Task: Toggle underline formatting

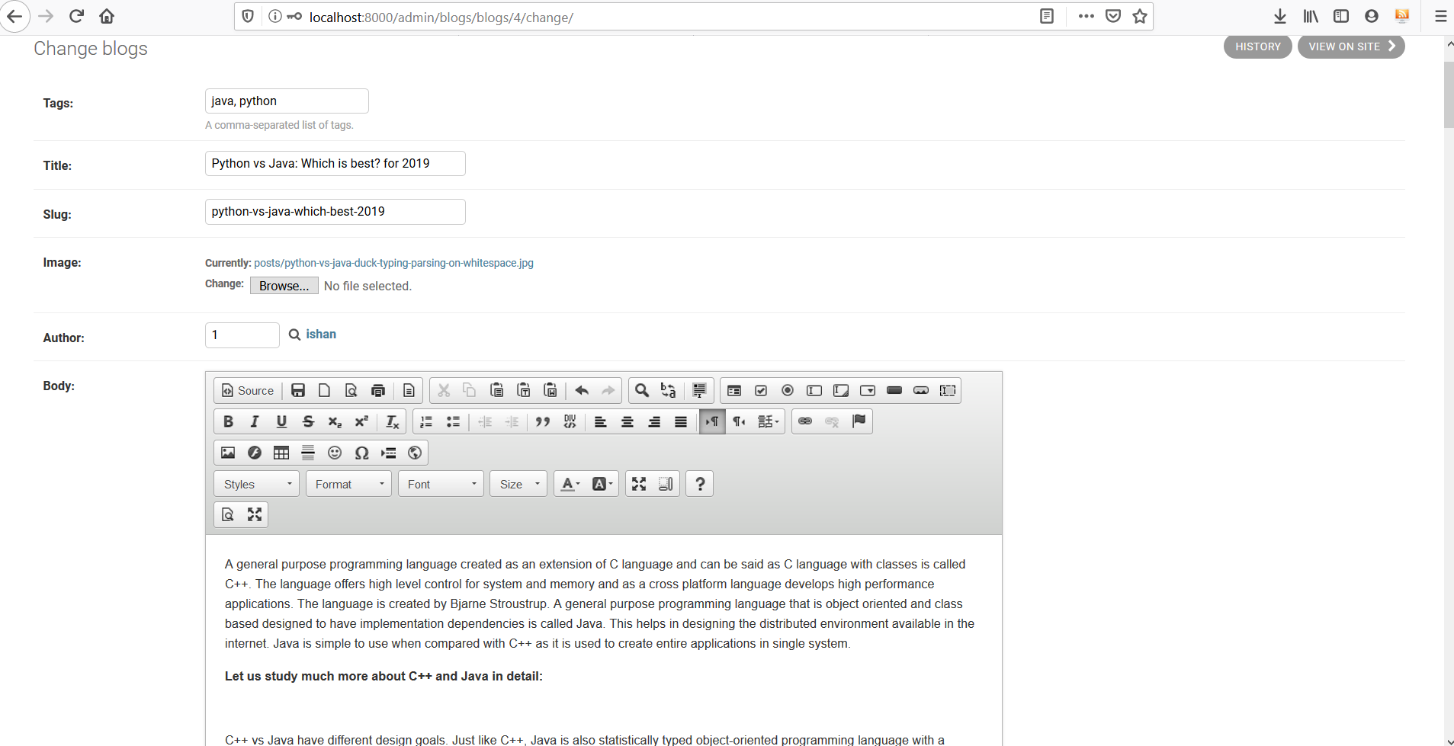Action: point(281,421)
